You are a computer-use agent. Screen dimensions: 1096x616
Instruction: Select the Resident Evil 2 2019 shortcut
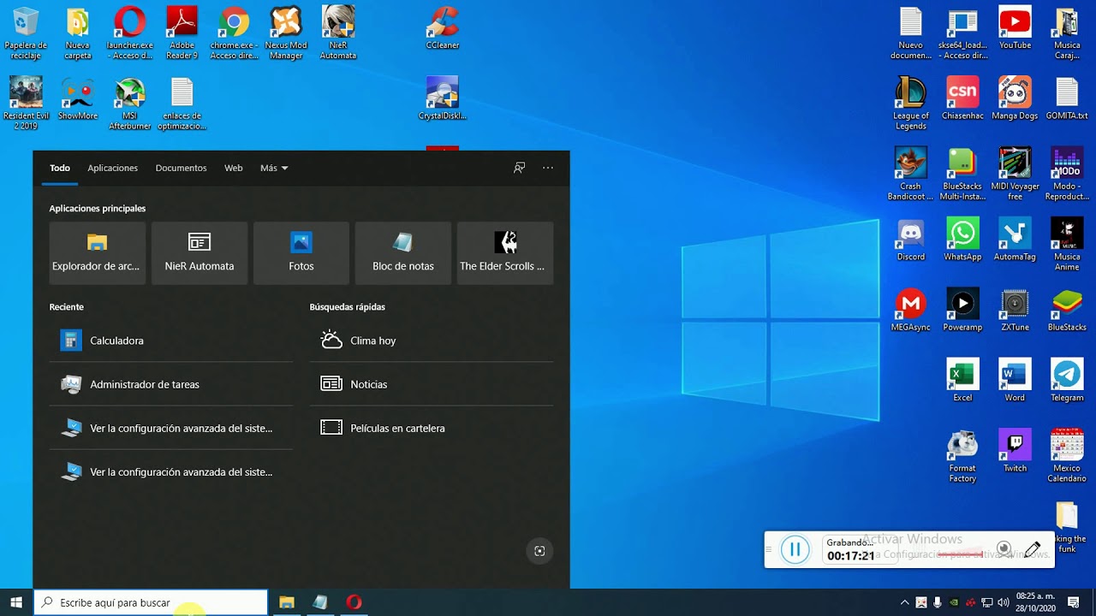(x=26, y=104)
